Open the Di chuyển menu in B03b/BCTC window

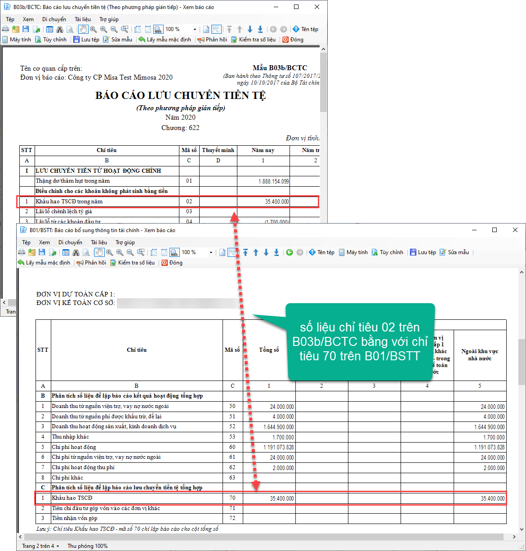pyautogui.click(x=54, y=19)
